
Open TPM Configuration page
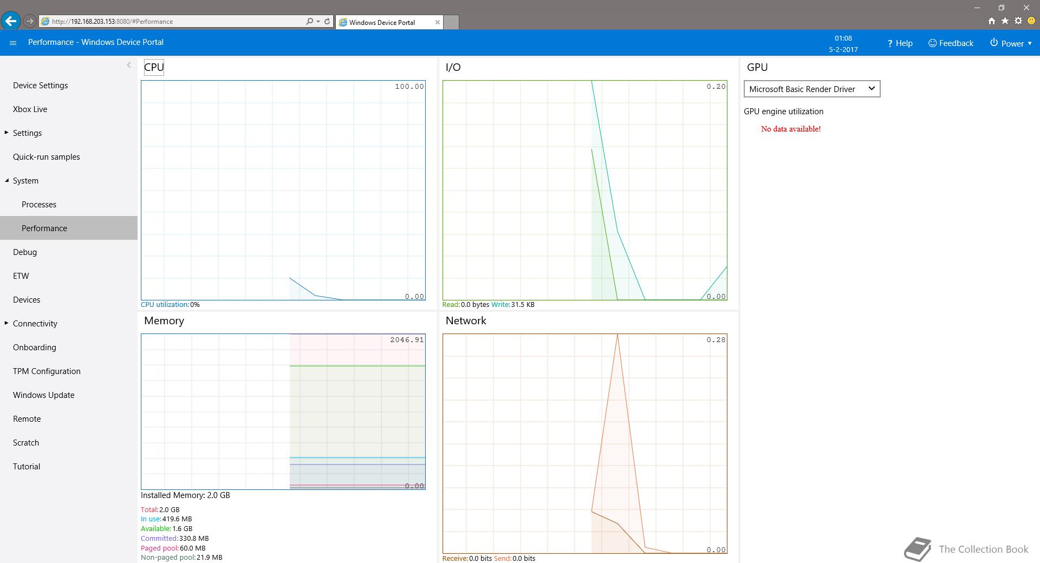pos(47,371)
